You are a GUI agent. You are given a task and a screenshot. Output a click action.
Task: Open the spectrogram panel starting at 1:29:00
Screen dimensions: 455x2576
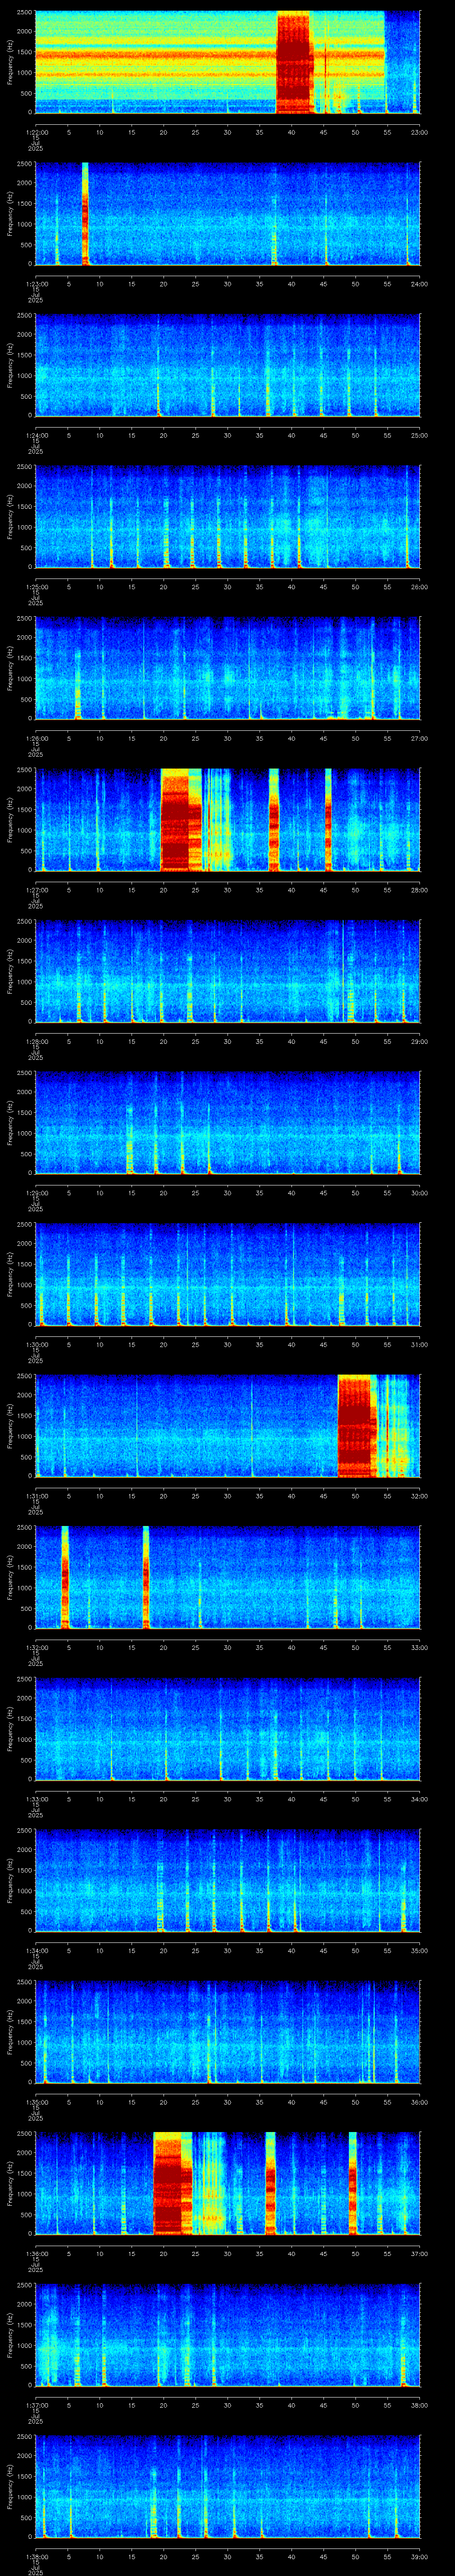[227, 1122]
